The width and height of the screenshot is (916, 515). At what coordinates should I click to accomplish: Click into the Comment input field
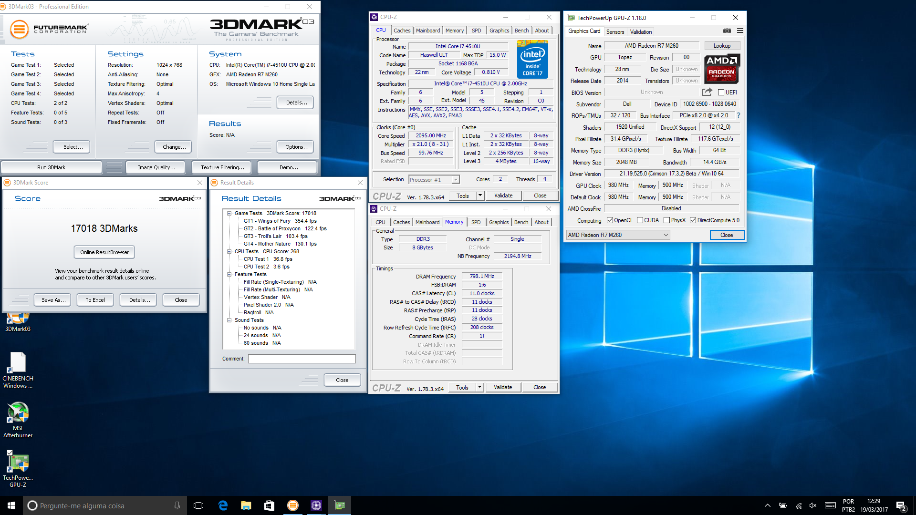pyautogui.click(x=302, y=359)
